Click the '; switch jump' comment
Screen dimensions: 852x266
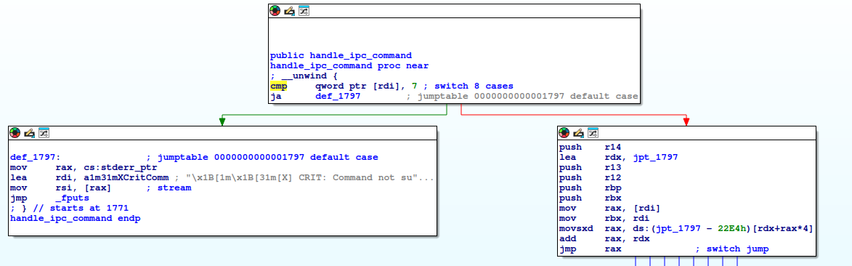tap(732, 250)
